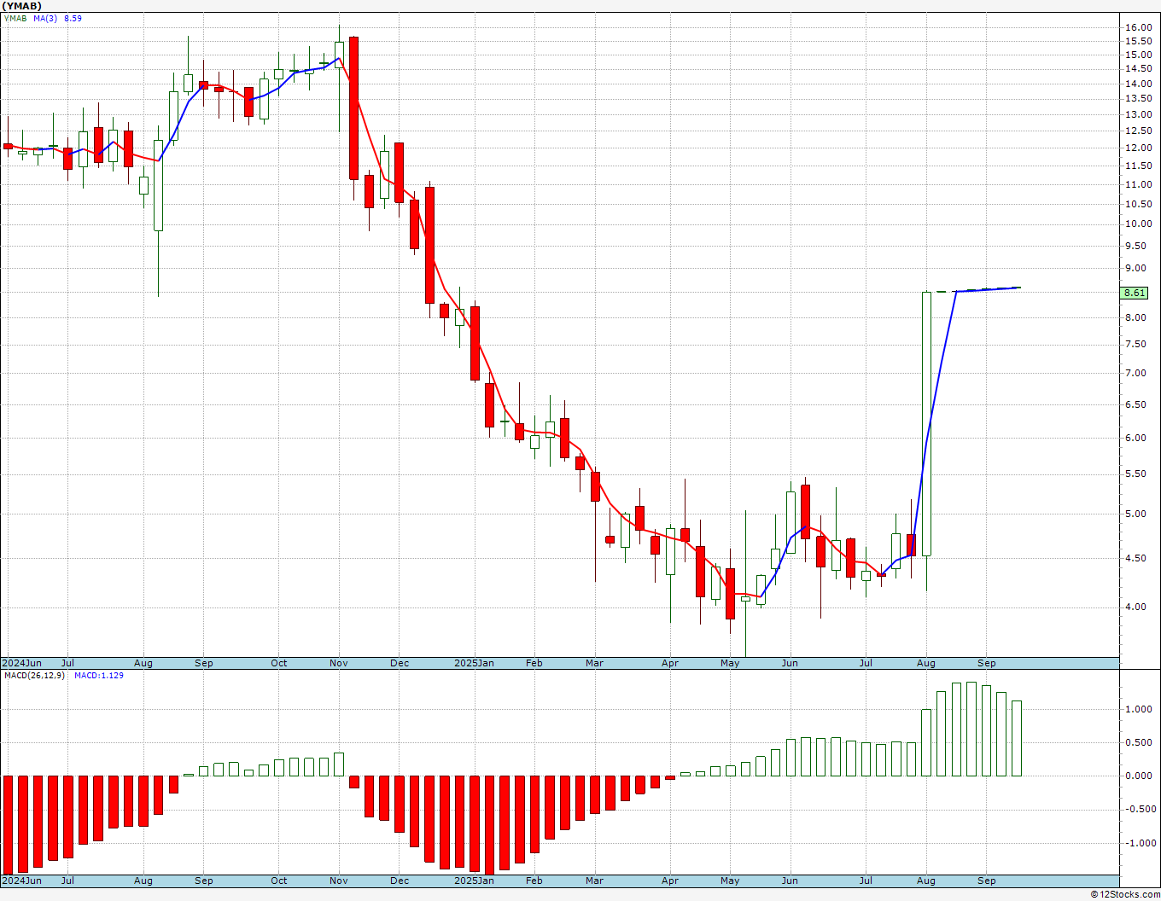The height and width of the screenshot is (901, 1161).
Task: Click 2024Jun on the price chart time axis
Action: [21, 663]
